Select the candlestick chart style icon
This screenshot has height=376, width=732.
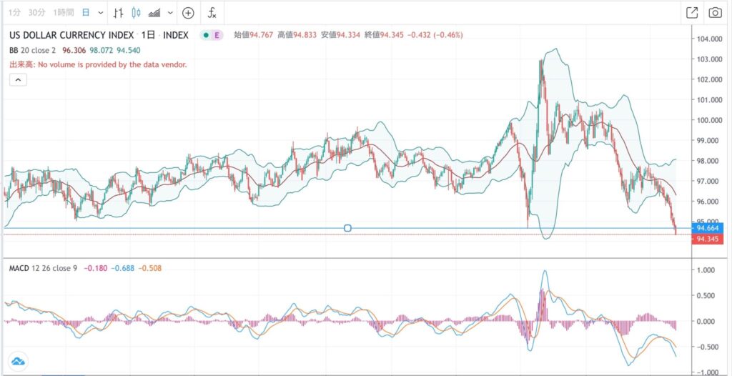pyautogui.click(x=136, y=13)
